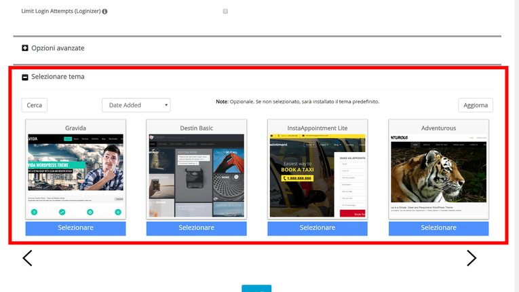Open the Destin Basic theme preview thumbnail
The width and height of the screenshot is (519, 292).
[197, 175]
